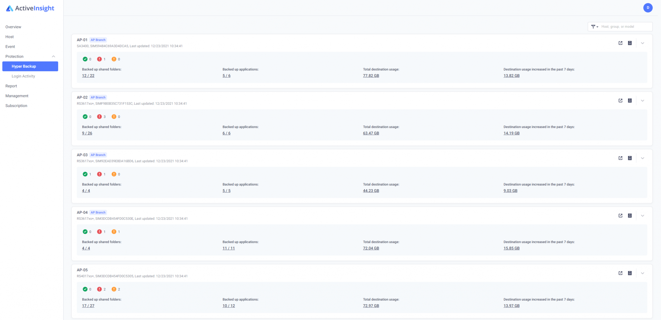Open the user avatar menu

coord(648,8)
